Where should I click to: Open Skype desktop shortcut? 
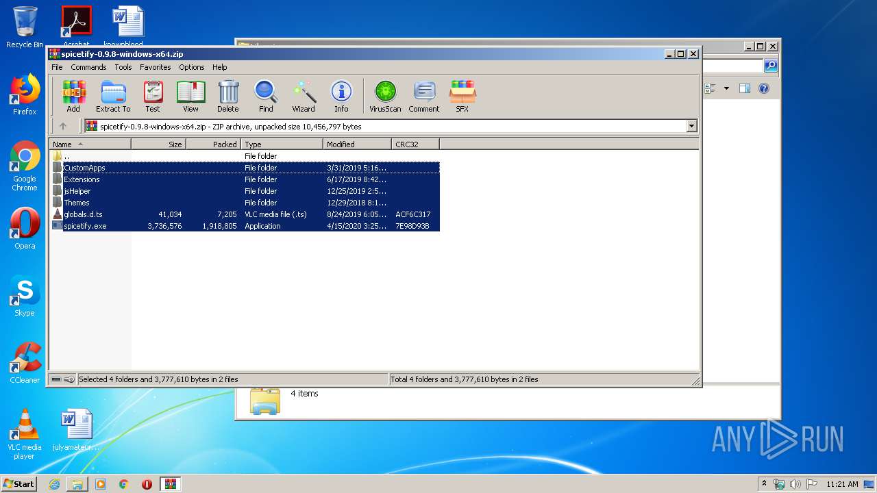click(x=25, y=296)
